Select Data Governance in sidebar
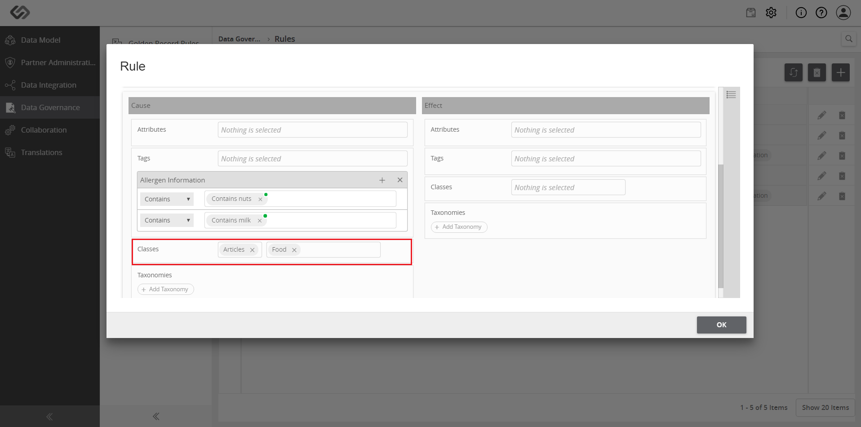The height and width of the screenshot is (427, 861). (x=50, y=107)
